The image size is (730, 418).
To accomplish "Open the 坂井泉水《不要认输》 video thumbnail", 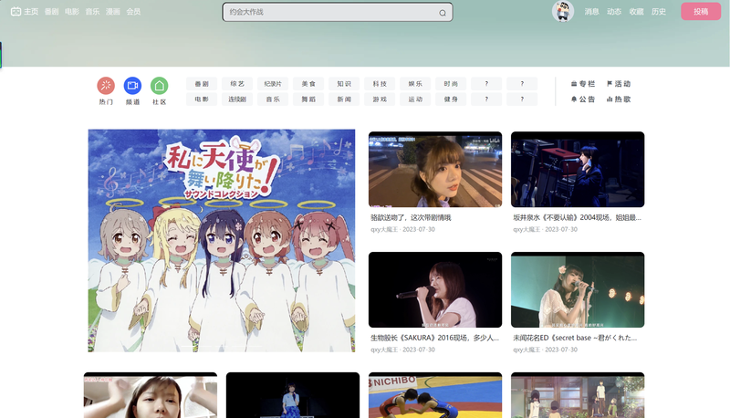I will (x=578, y=170).
